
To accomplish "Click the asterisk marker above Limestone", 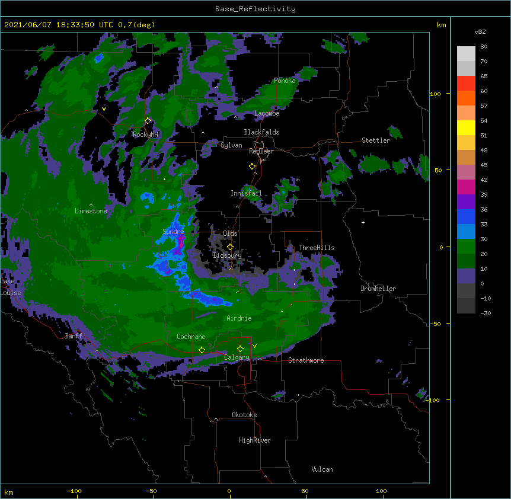I will coord(91,205).
